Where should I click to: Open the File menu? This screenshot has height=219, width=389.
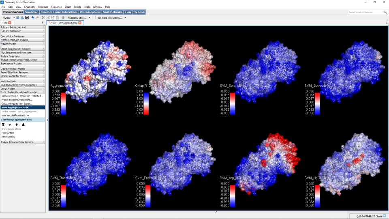(x=3, y=7)
